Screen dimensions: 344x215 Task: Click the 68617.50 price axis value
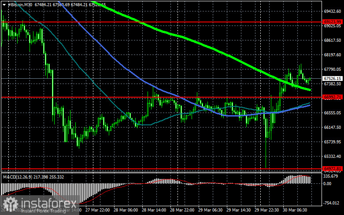tap(333, 40)
